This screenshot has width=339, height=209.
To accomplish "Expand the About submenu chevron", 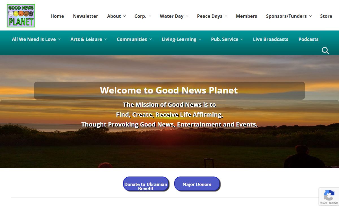I will 125,16.
